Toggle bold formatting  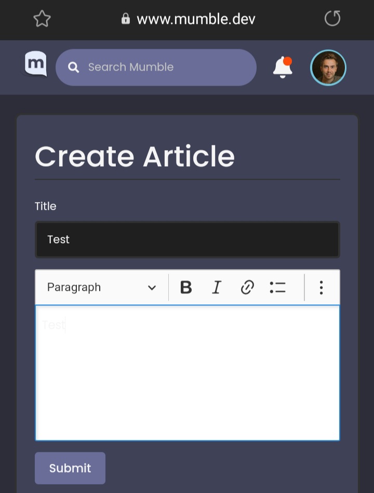pos(186,287)
